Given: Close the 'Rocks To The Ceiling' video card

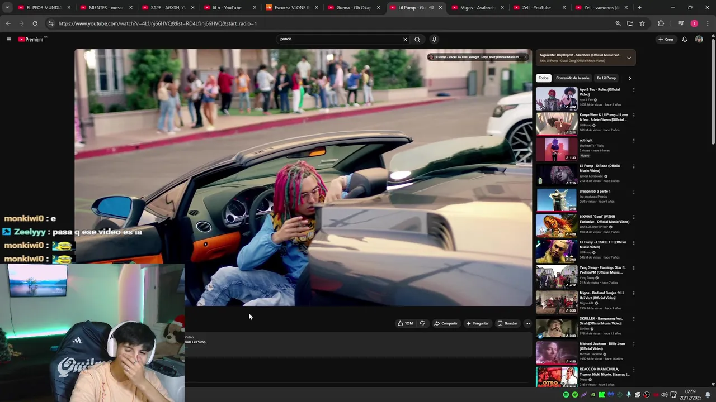Looking at the screenshot, I should tap(525, 57).
